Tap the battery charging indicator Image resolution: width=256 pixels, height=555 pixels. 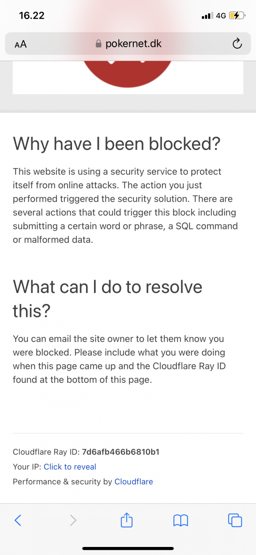click(236, 15)
